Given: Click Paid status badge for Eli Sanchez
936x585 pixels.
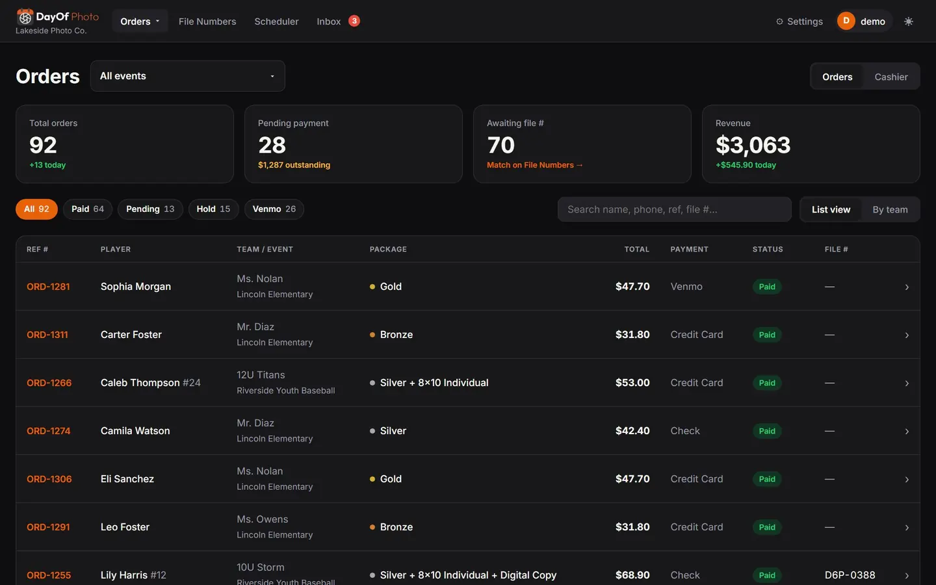Looking at the screenshot, I should (x=767, y=479).
